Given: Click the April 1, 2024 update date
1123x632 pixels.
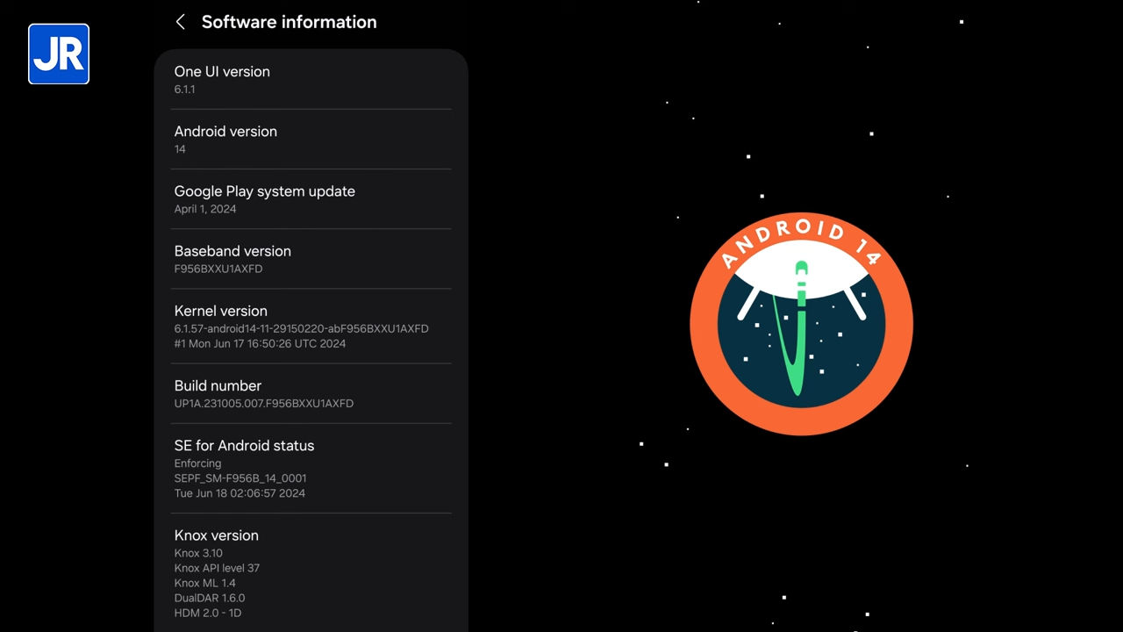Looking at the screenshot, I should 204,209.
